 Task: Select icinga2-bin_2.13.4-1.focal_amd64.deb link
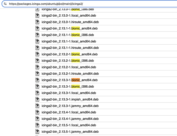click(69, 112)
